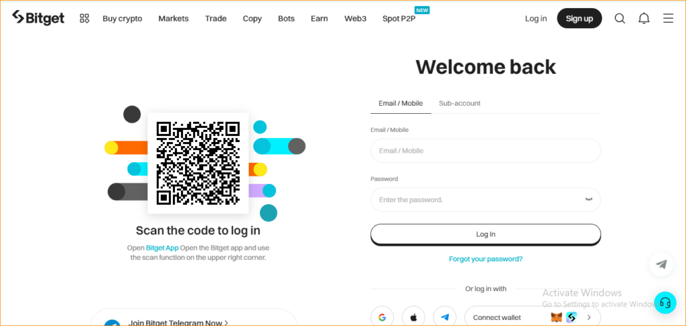Click the Bitget logo
The height and width of the screenshot is (326, 686).
pyautogui.click(x=38, y=18)
